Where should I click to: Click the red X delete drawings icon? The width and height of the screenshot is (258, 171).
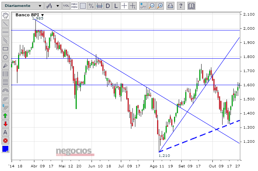click(5, 141)
